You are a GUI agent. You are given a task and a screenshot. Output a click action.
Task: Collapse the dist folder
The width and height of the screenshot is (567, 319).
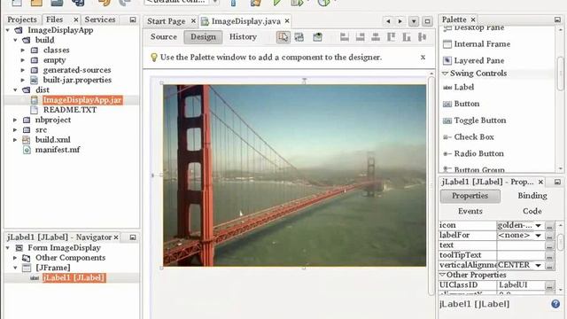pyautogui.click(x=16, y=90)
